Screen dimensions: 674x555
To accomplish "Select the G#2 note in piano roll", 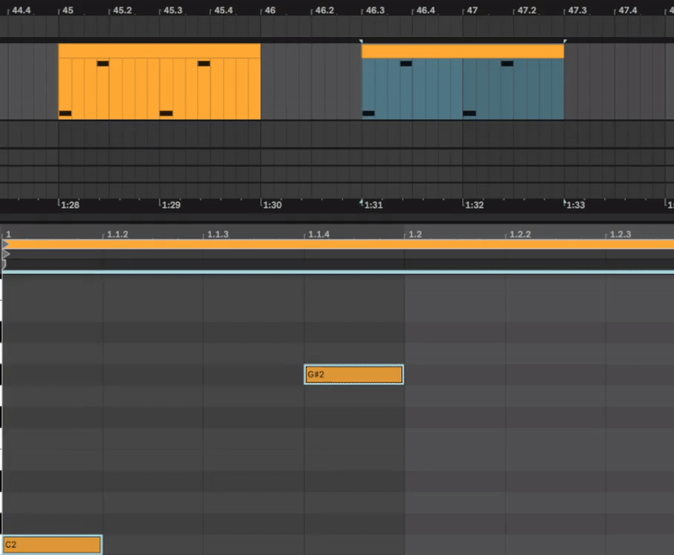I will [x=353, y=374].
